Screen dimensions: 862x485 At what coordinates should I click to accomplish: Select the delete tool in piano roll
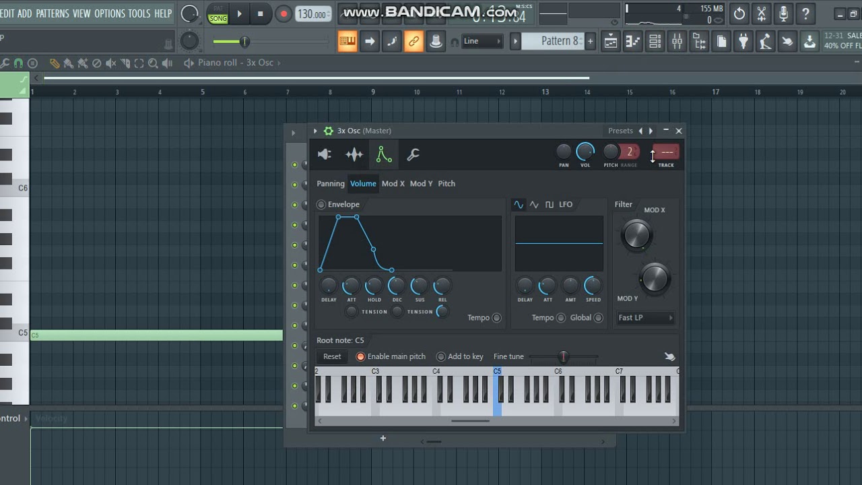96,63
